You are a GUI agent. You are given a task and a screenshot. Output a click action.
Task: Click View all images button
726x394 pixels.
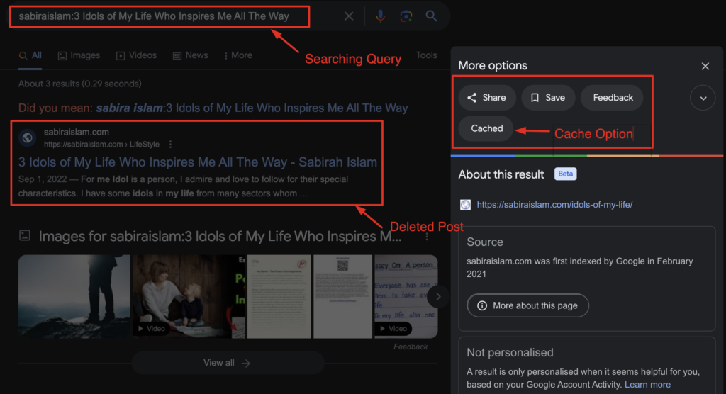click(228, 363)
